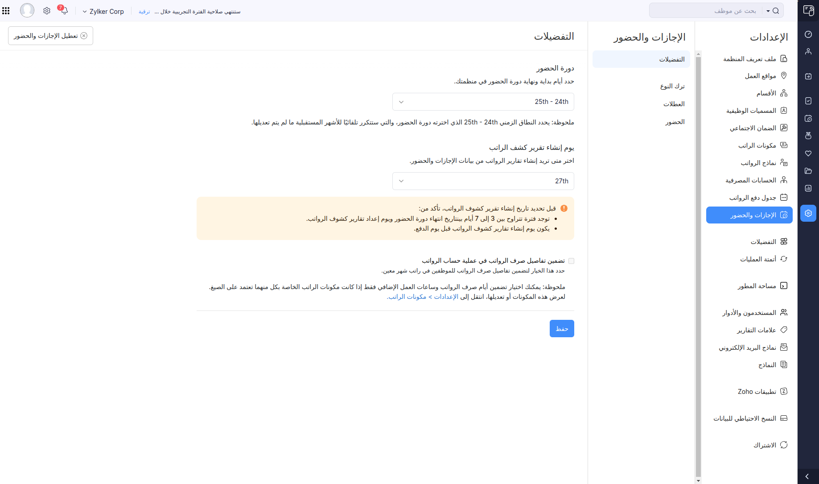This screenshot has height=484, width=819.
Task: Click the blue حفظ save button
Action: pyautogui.click(x=562, y=329)
